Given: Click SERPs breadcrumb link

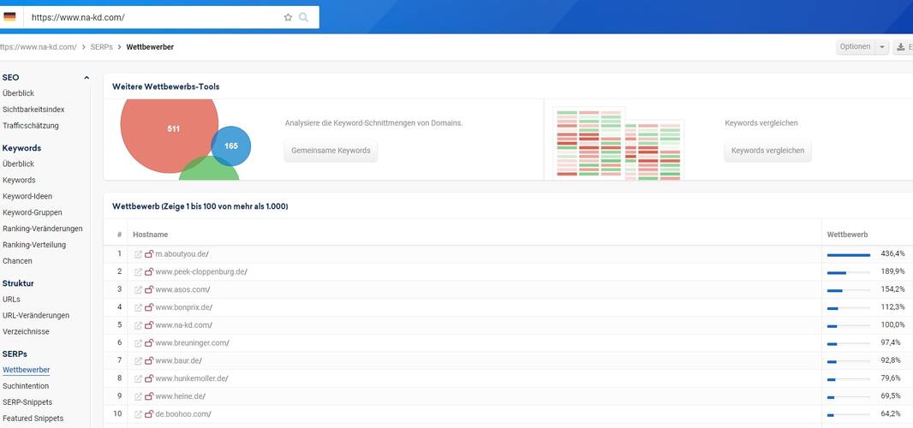Looking at the screenshot, I should coord(101,47).
